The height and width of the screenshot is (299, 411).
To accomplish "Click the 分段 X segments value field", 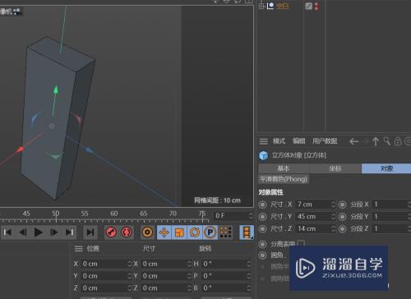I will click(x=390, y=205).
